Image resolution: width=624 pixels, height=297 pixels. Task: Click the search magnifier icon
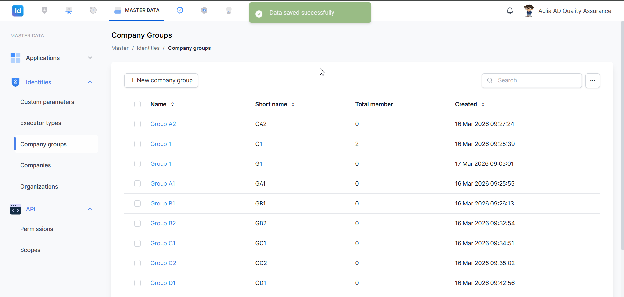(x=490, y=80)
